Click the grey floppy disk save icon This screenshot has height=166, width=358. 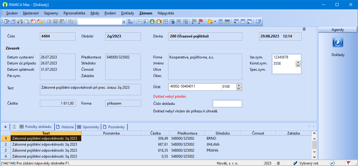pyautogui.click(x=55, y=22)
